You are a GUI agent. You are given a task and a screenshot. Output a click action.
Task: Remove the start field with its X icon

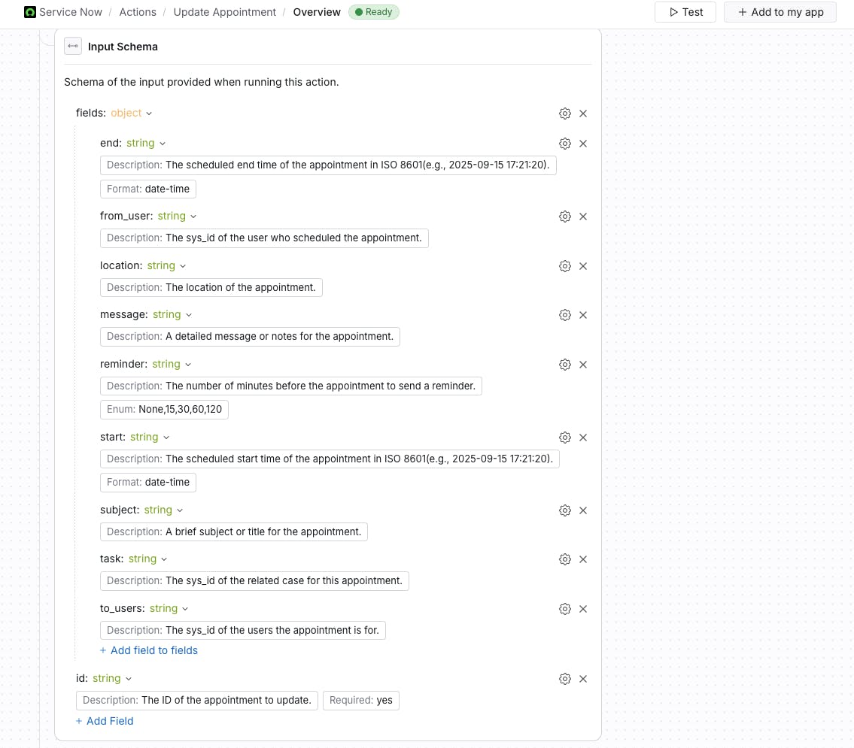583,438
